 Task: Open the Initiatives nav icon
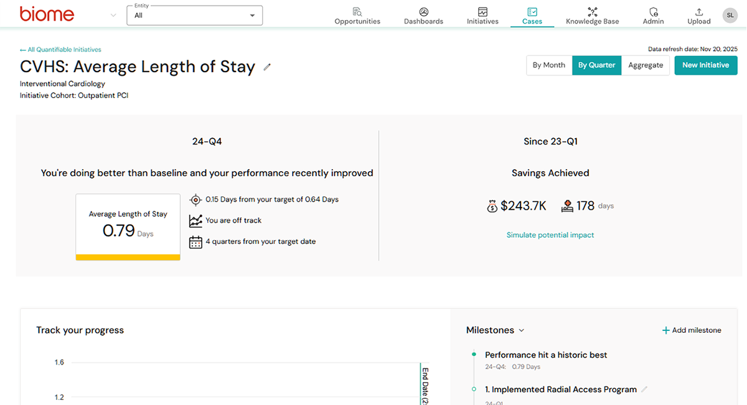(x=482, y=12)
